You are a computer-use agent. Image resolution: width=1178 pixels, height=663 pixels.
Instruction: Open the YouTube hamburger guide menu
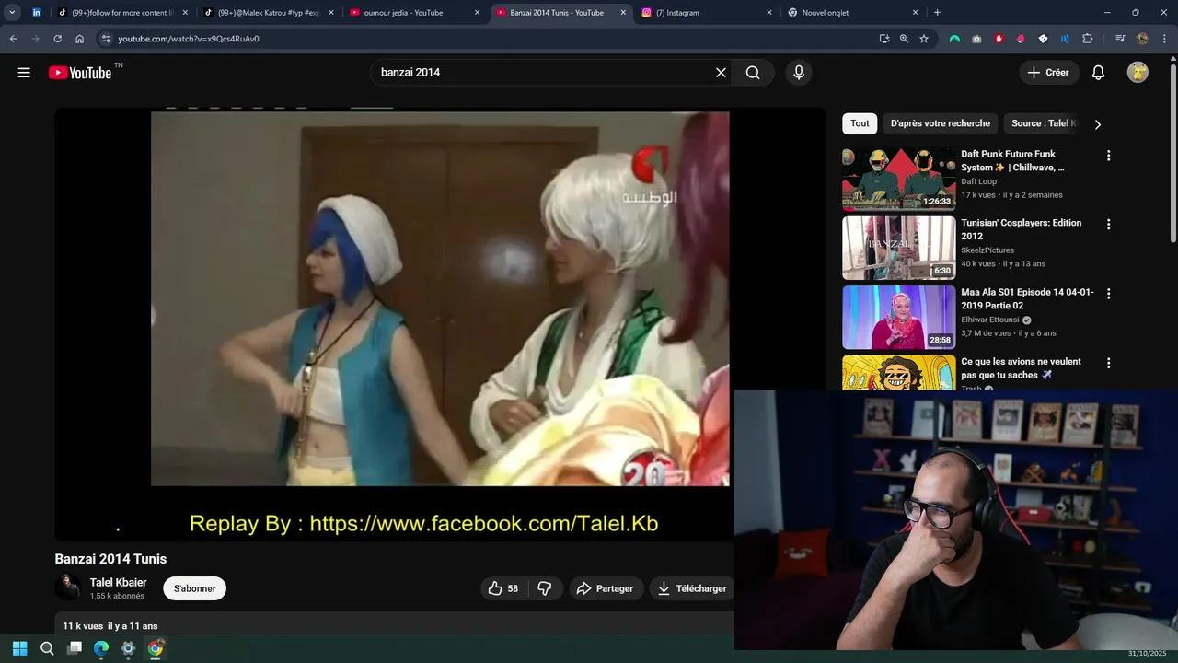pyautogui.click(x=24, y=73)
